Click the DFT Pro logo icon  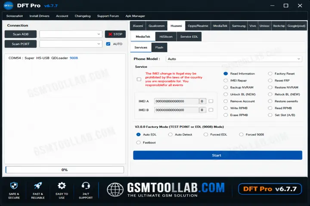click(8, 6)
